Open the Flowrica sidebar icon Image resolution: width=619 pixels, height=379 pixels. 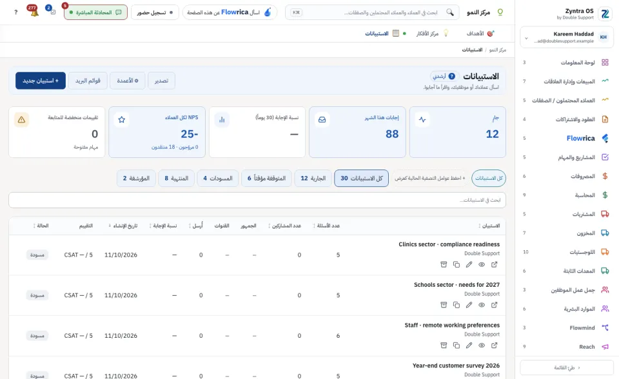click(x=605, y=138)
